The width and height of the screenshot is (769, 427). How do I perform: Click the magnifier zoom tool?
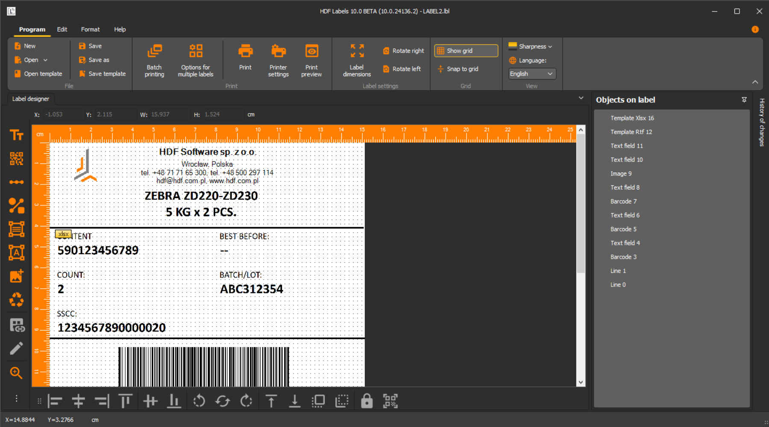(16, 373)
